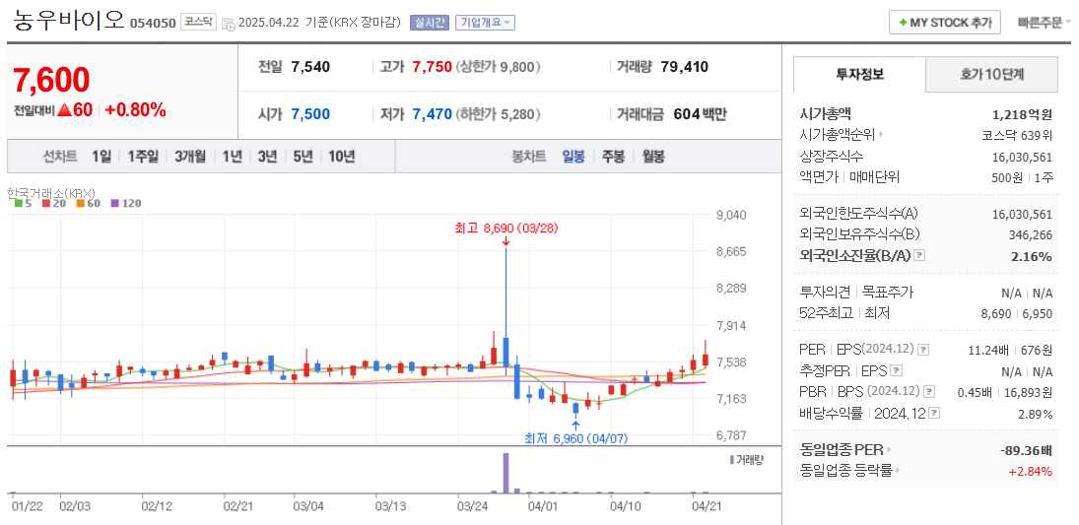The width and height of the screenshot is (1079, 525).
Task: Select the 5년 line chart period
Action: [x=303, y=157]
